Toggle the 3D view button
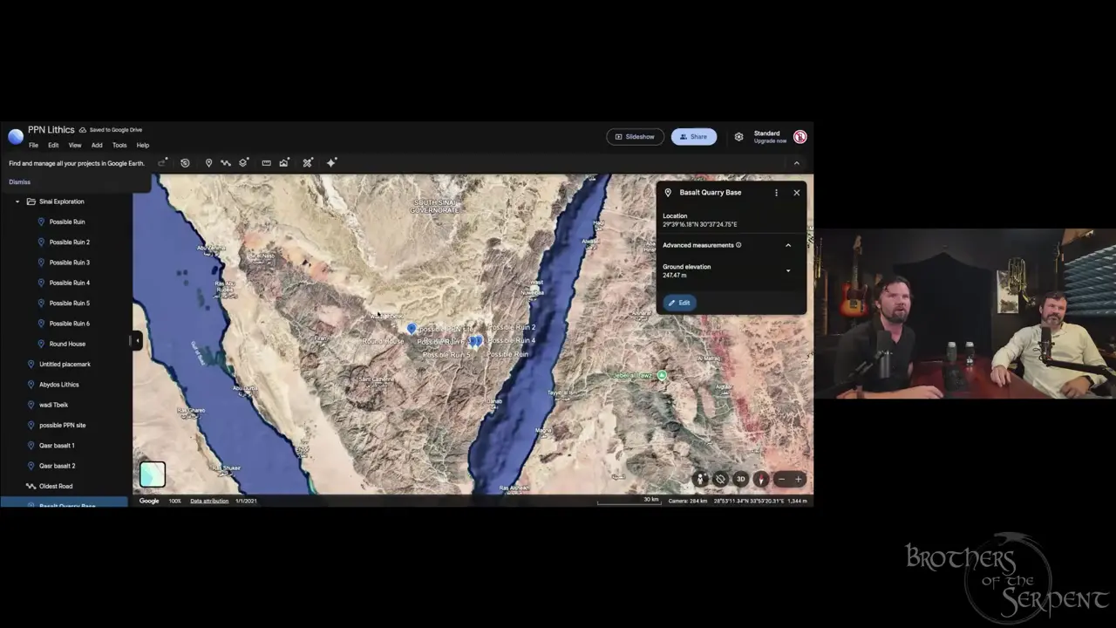Viewport: 1116px width, 628px height. pos(740,479)
